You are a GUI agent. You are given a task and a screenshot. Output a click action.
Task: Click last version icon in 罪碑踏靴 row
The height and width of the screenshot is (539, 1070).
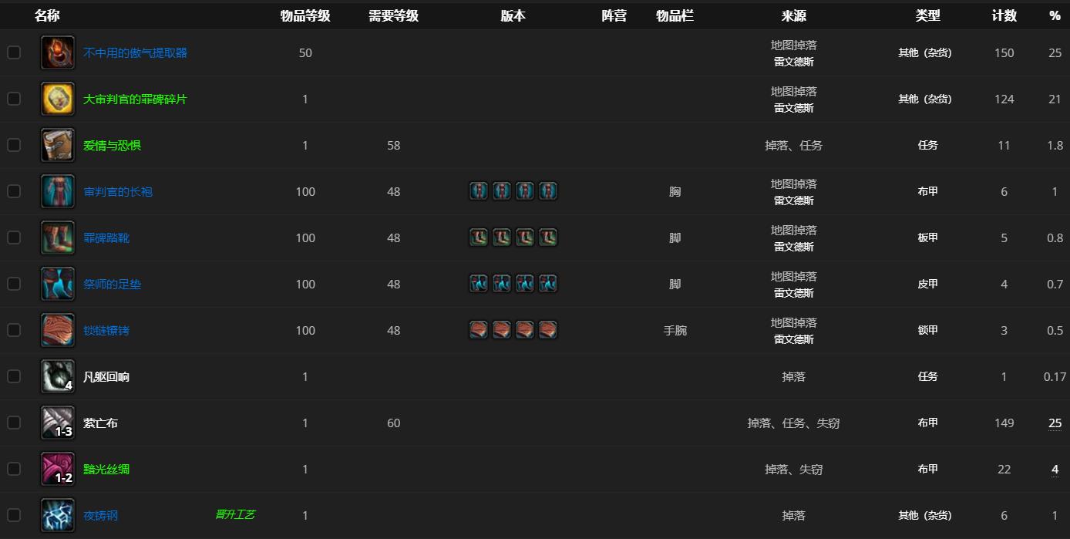point(548,237)
